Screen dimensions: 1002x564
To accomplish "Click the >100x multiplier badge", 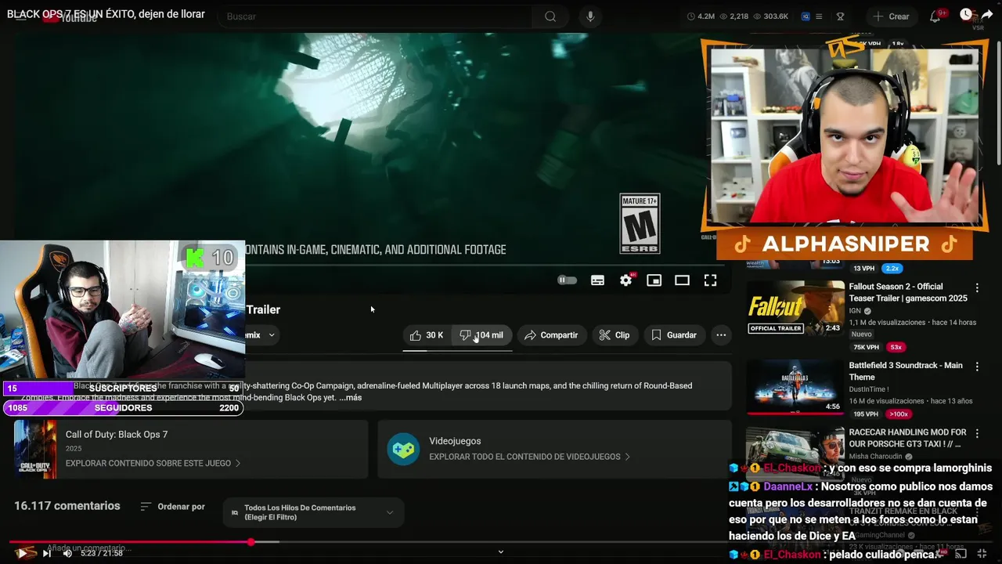I will point(898,414).
